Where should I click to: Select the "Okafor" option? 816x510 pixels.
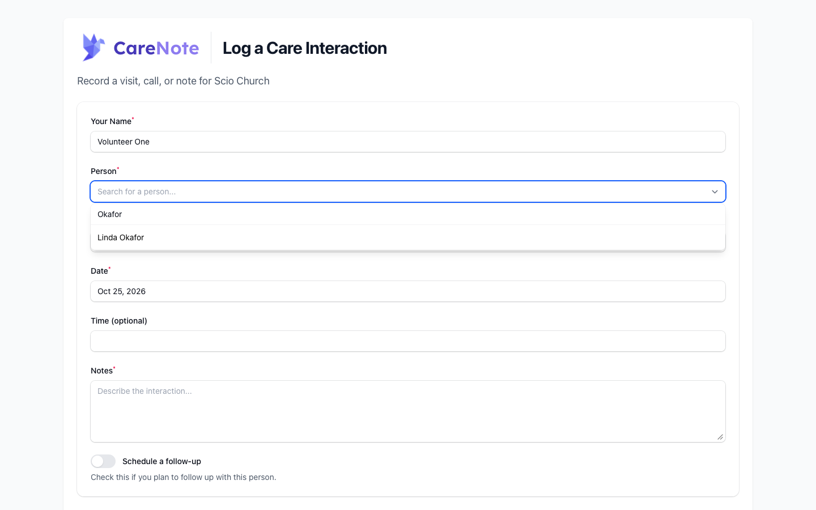(x=408, y=214)
